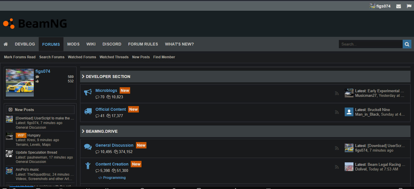Open the DISCORD tab
This screenshot has width=414, height=189.
112,44
